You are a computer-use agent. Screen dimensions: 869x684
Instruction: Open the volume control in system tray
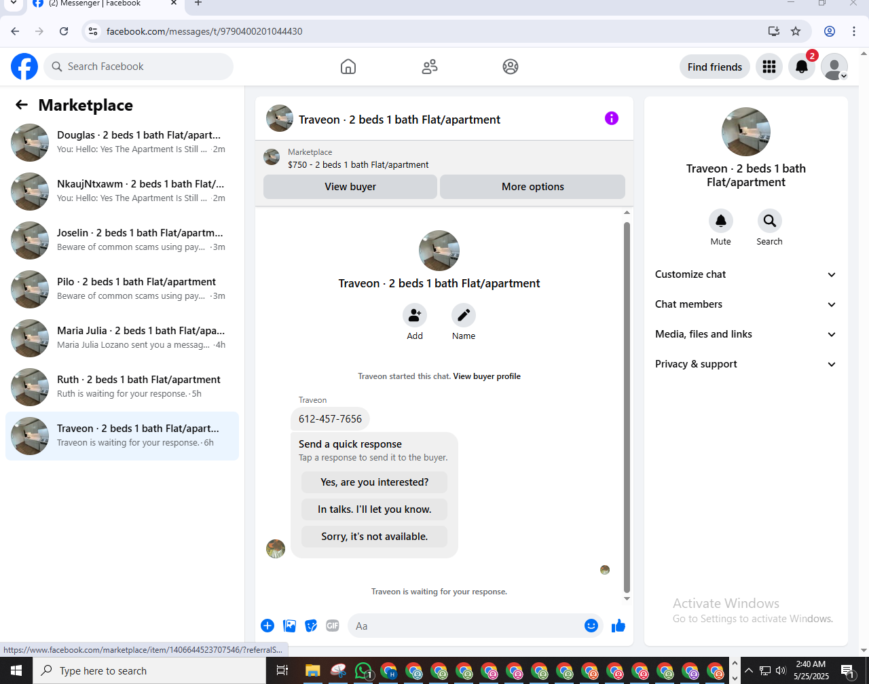[x=780, y=670]
